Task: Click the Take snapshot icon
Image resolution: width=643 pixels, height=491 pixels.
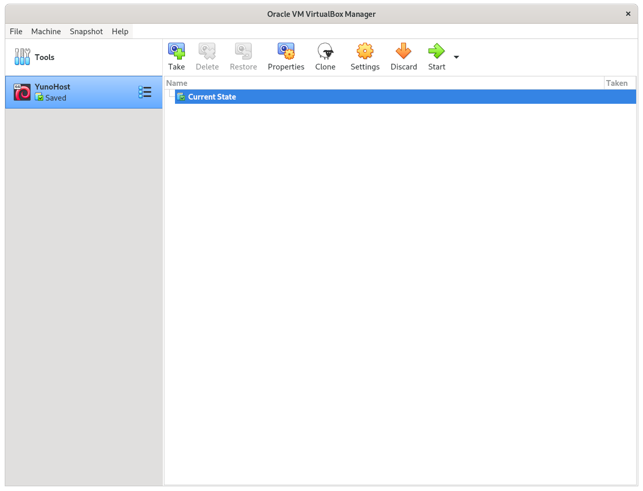Action: point(177,52)
